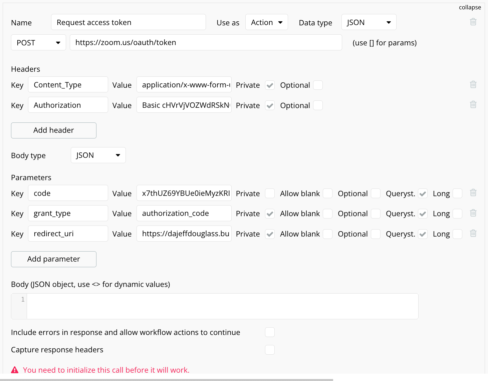488x381 pixels.
Task: Click the Add header button
Action: coord(54,130)
